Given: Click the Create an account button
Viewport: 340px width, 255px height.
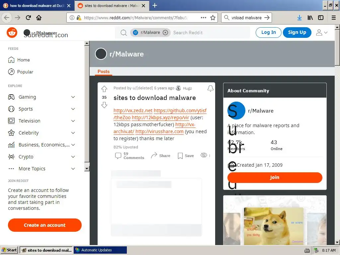Looking at the screenshot, I should tap(45, 225).
